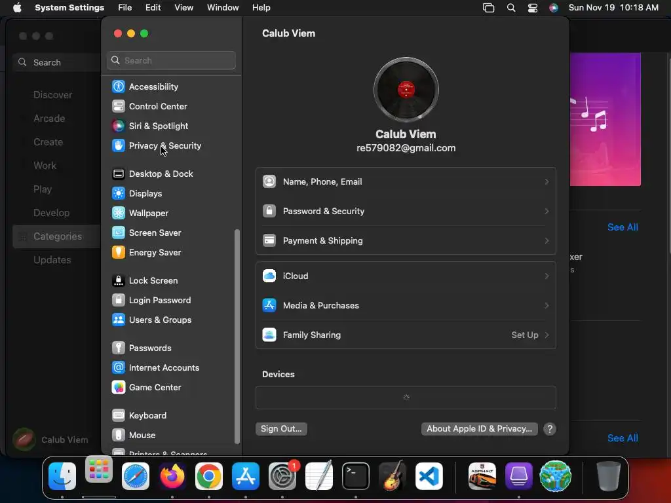The image size is (671, 503).
Task: Launch Firefox from the Dock
Action: click(x=172, y=476)
